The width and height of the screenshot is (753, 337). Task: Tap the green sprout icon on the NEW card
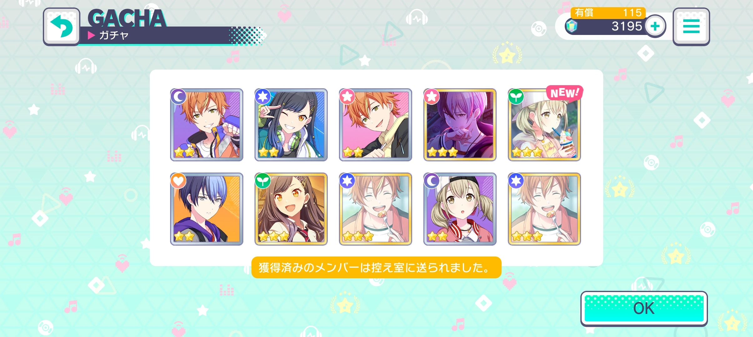click(516, 97)
